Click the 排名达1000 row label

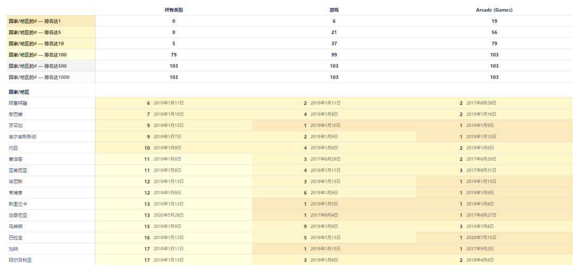(x=39, y=77)
